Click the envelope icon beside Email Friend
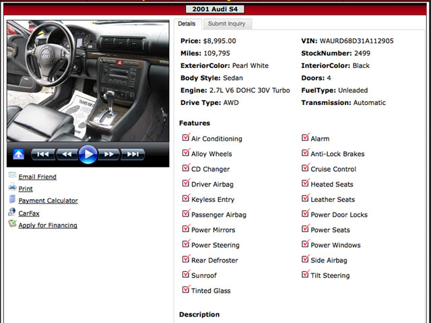This screenshot has width=431, height=323. (12, 176)
